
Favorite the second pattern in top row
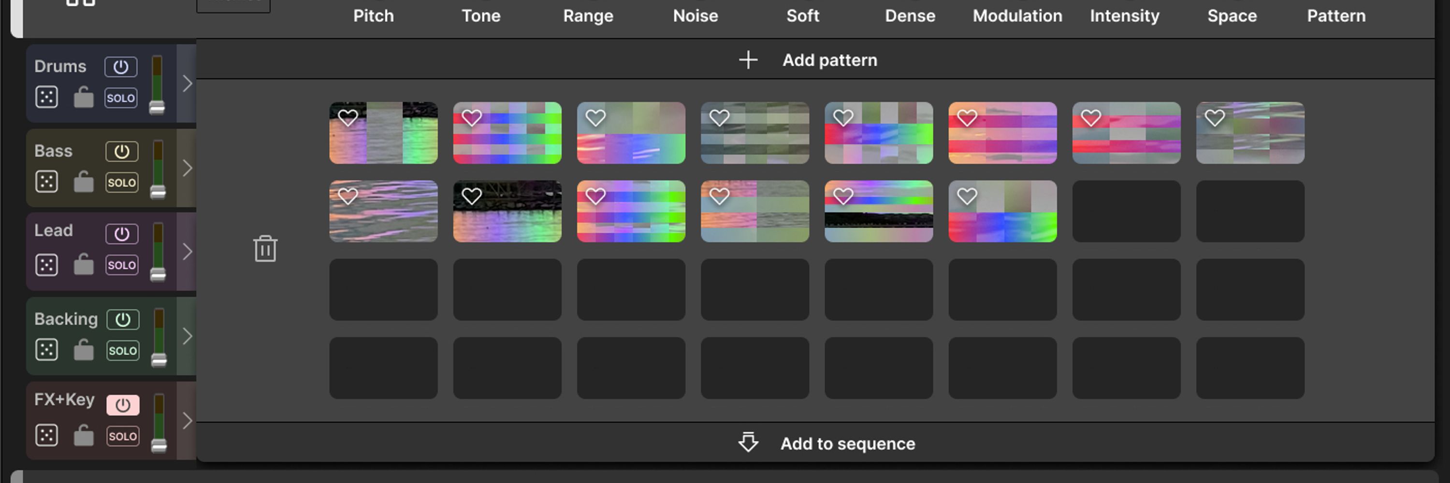pos(472,117)
